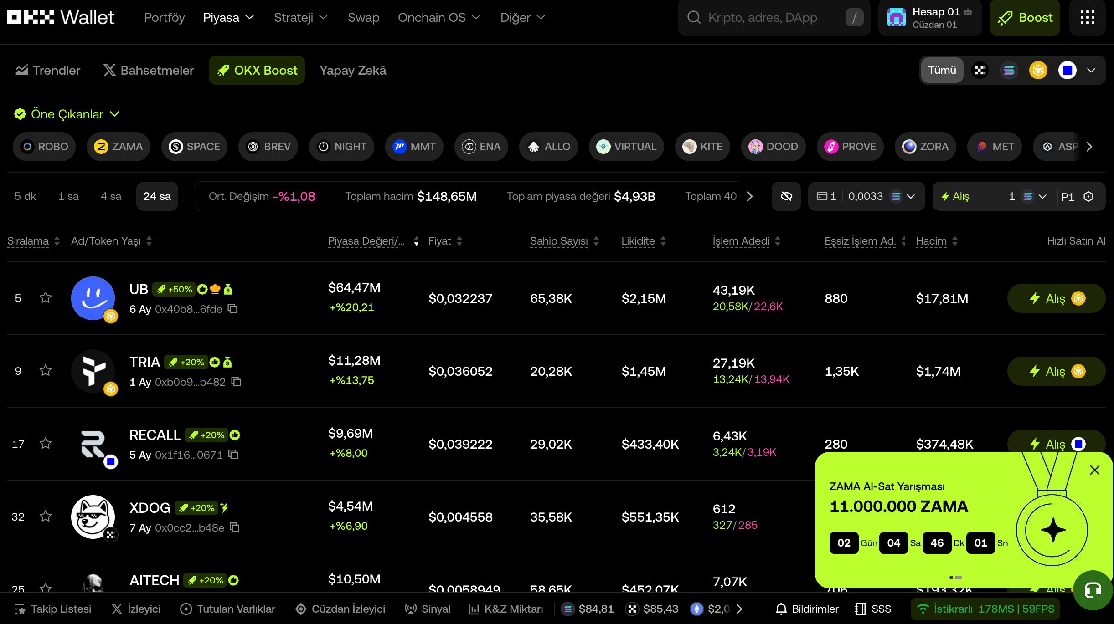Select the Solana chain filter icon
The height and width of the screenshot is (624, 1114).
tap(1010, 70)
